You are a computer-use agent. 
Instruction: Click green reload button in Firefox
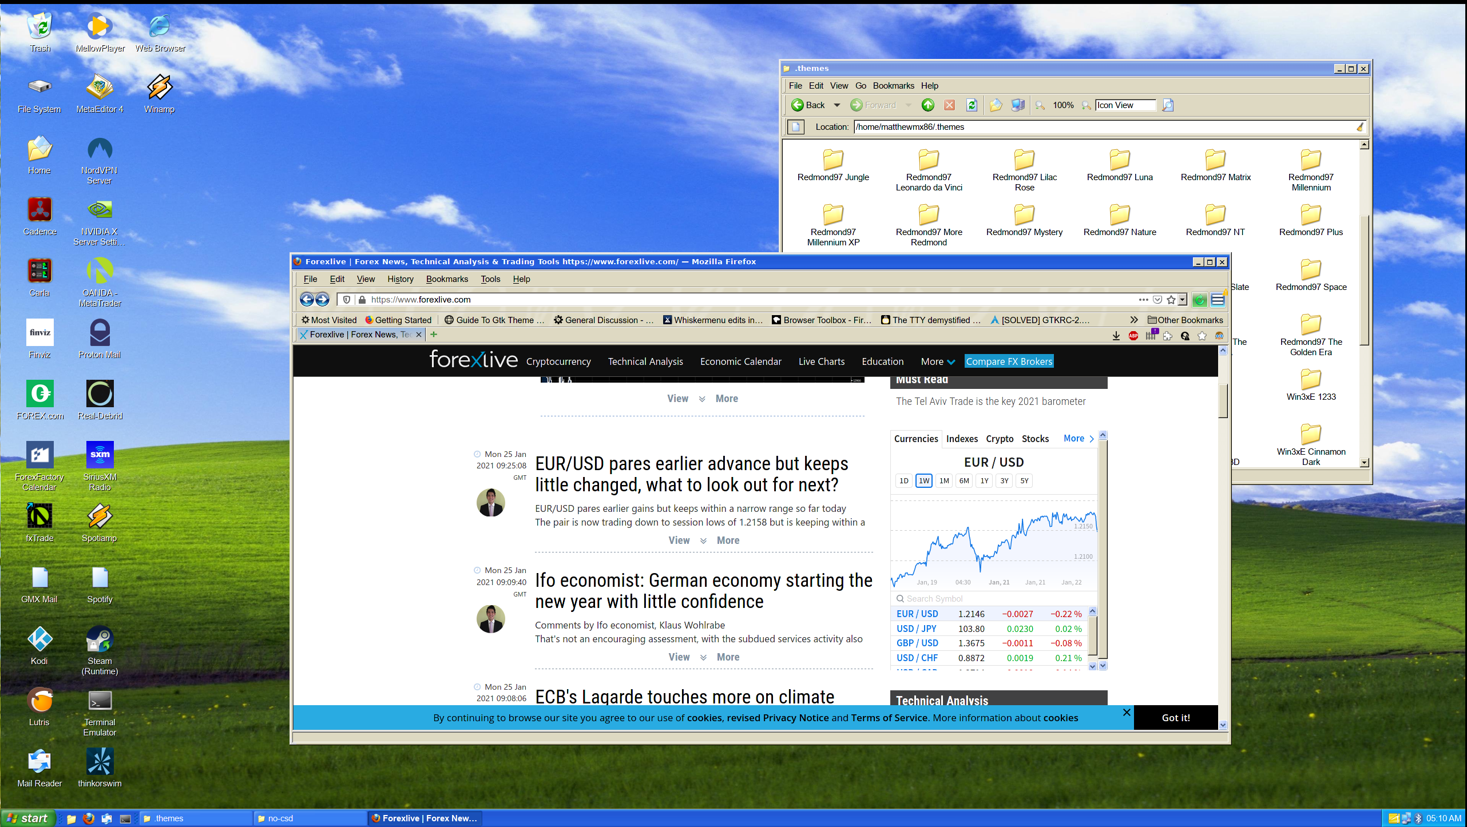tap(1200, 299)
